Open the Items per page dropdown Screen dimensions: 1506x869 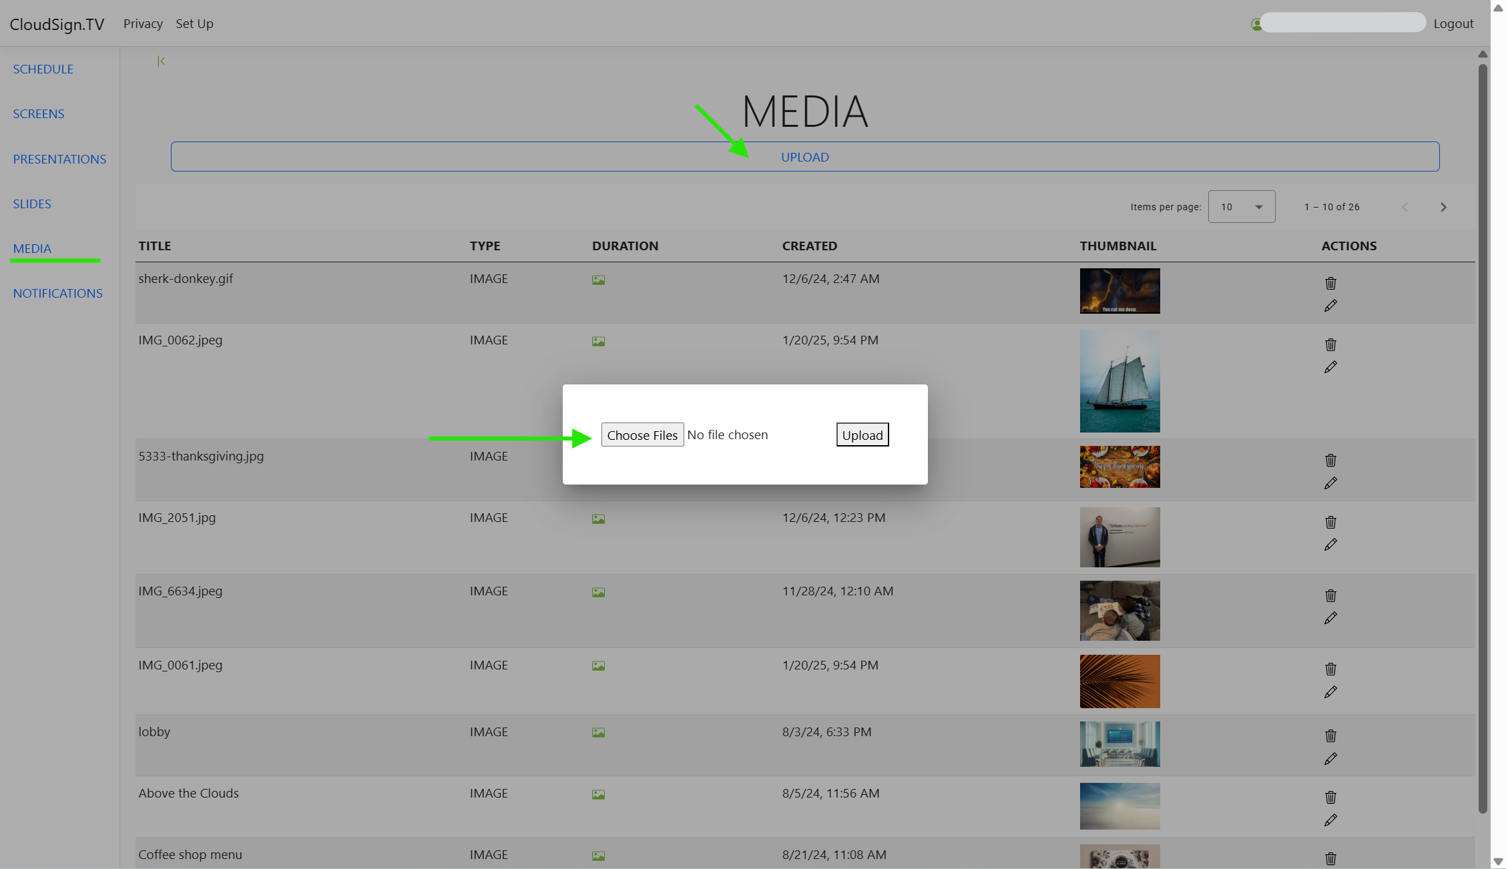pos(1241,207)
